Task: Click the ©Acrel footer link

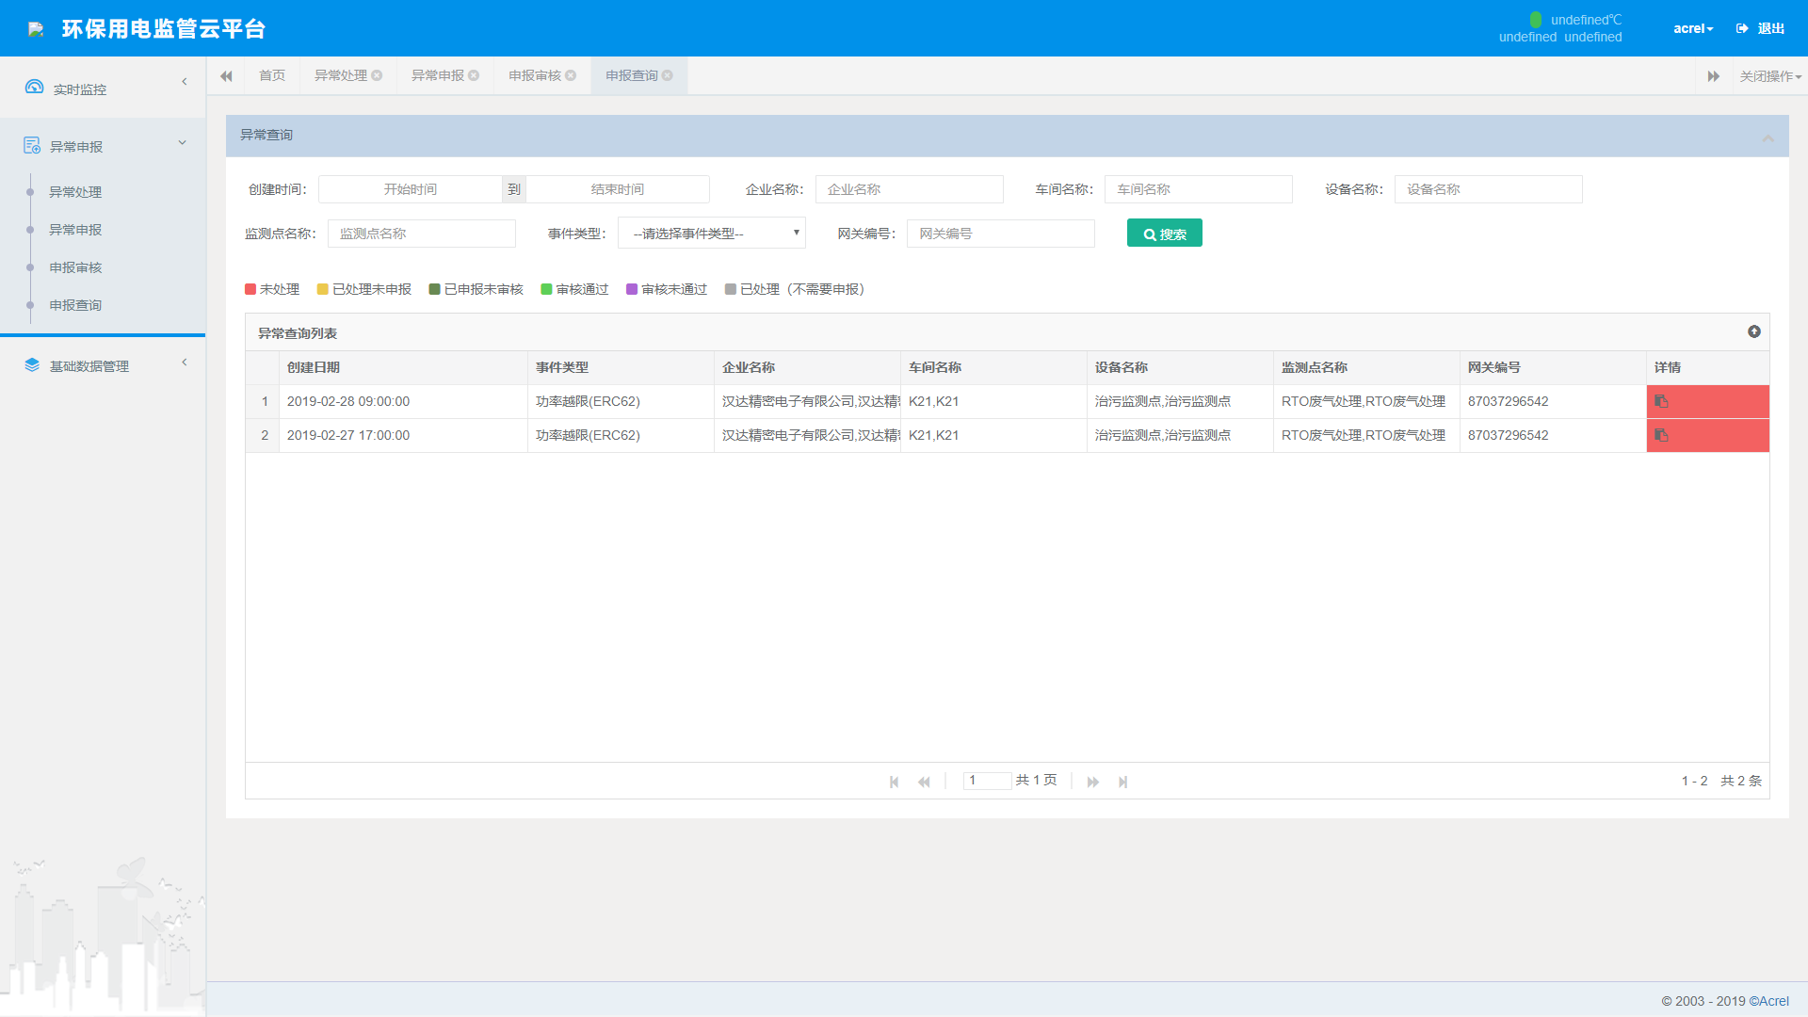Action: 1769,1001
